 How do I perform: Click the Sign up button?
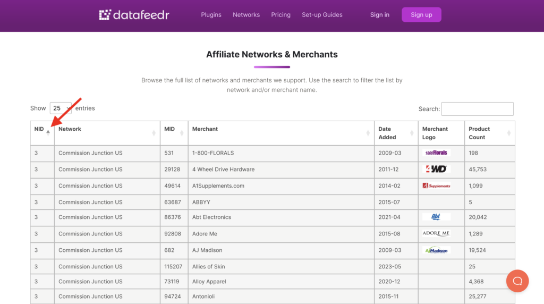421,14
